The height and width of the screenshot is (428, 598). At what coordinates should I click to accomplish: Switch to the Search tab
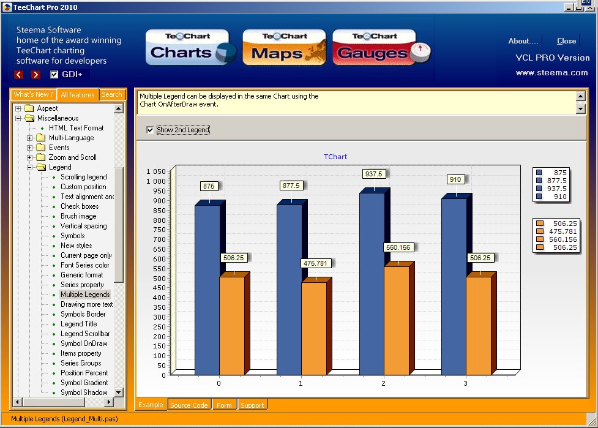(112, 94)
